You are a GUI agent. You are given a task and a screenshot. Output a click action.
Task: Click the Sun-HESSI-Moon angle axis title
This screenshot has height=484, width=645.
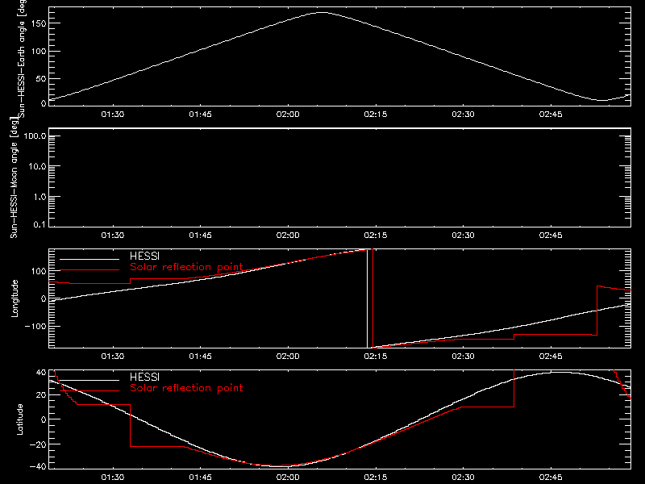pos(14,178)
